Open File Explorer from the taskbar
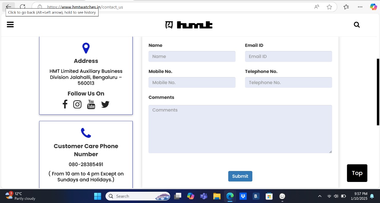Image resolution: width=380 pixels, height=203 pixels. (x=217, y=196)
